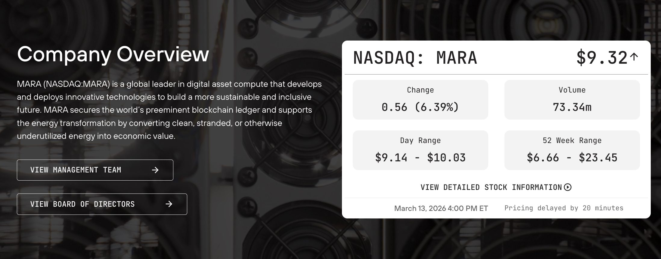Click the NASDAQ: MARA ticker heading
This screenshot has width=661, height=259.
coord(415,58)
